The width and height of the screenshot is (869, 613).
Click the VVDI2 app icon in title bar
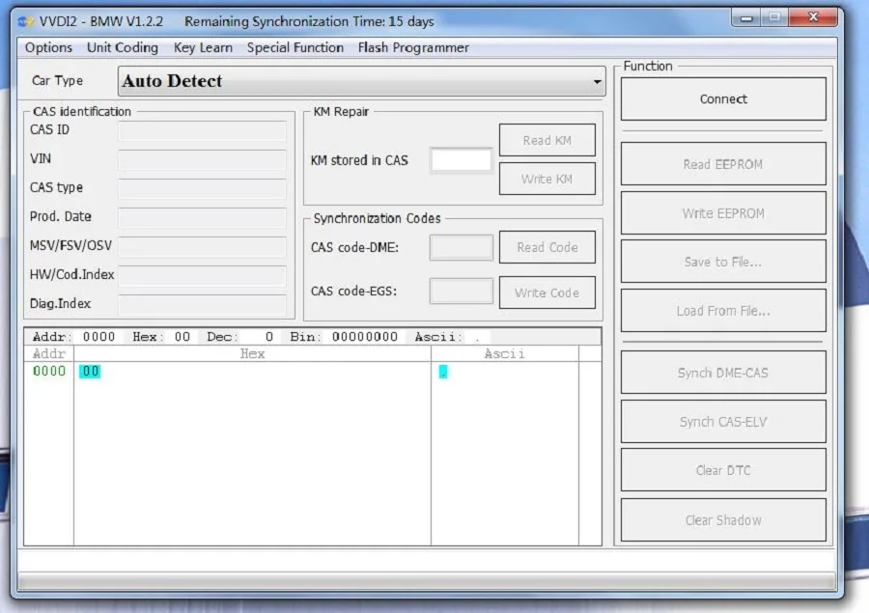(25, 21)
